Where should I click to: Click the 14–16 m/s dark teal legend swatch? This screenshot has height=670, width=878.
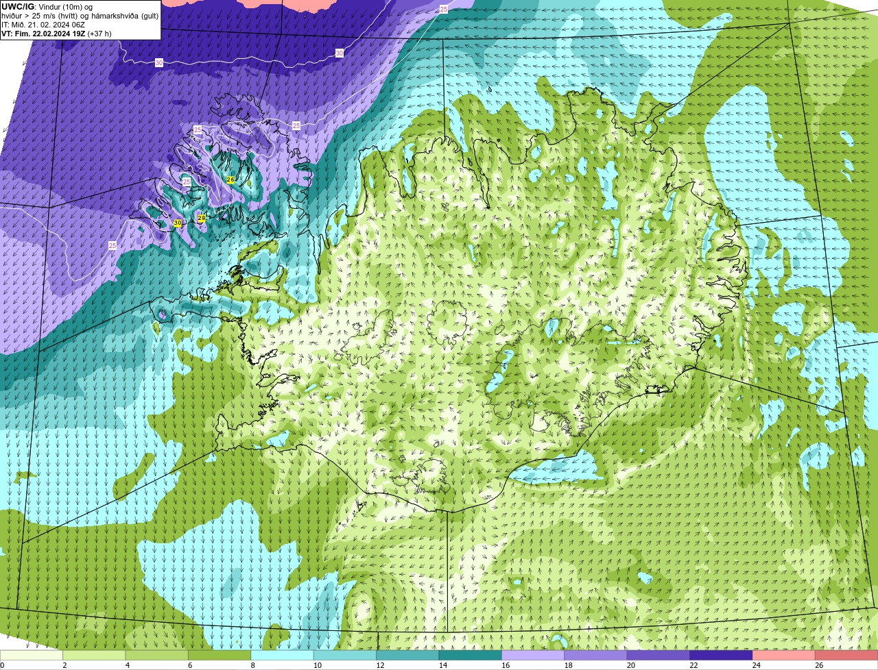point(471,655)
